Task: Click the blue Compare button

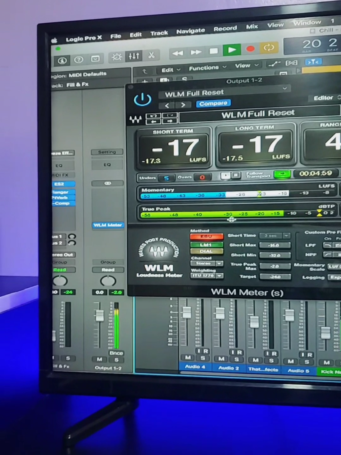Action: 213,103
